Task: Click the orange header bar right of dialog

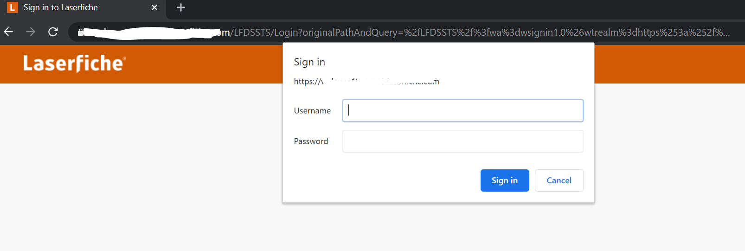Action: 669,64
